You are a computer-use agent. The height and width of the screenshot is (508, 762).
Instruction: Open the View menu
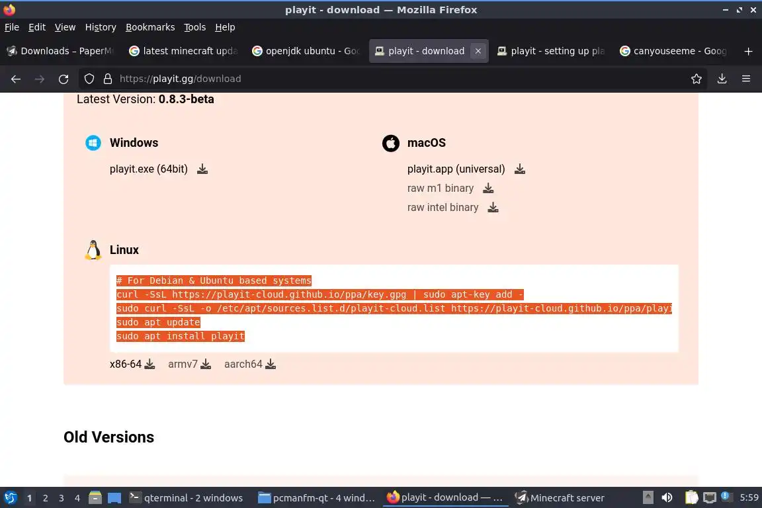click(x=65, y=27)
